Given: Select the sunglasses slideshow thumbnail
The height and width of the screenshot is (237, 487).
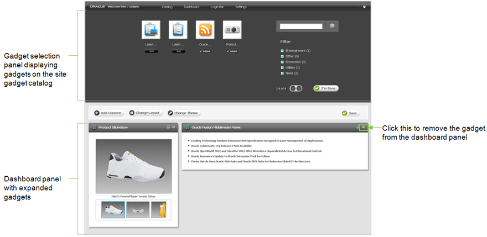Looking at the screenshot, I should (138, 209).
